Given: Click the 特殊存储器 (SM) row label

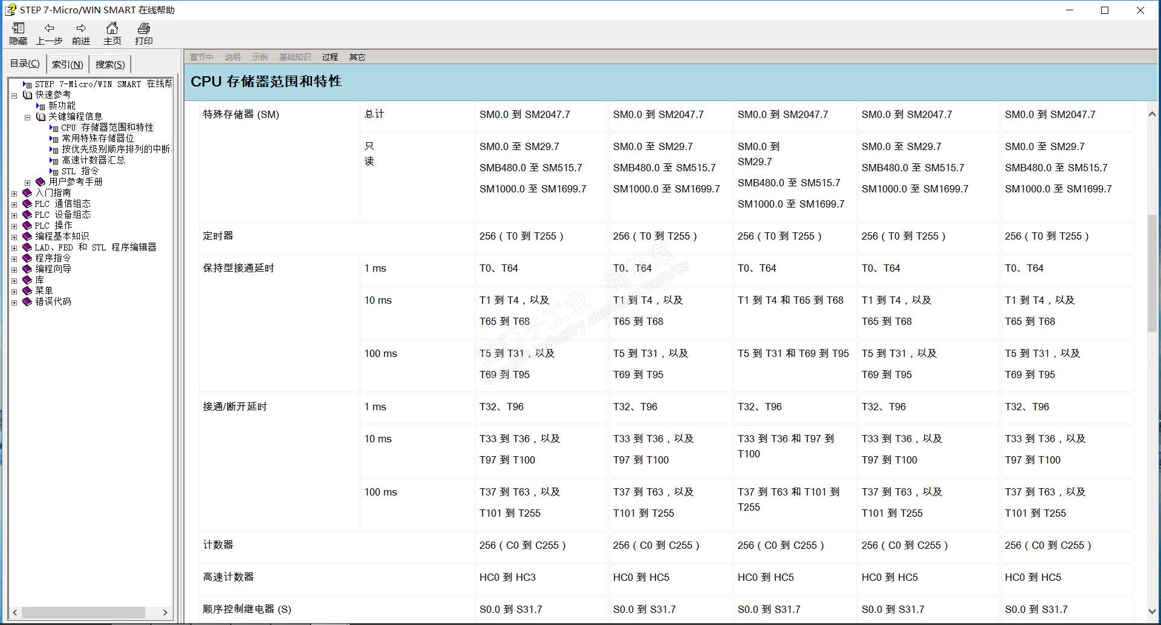Looking at the screenshot, I should (x=241, y=114).
